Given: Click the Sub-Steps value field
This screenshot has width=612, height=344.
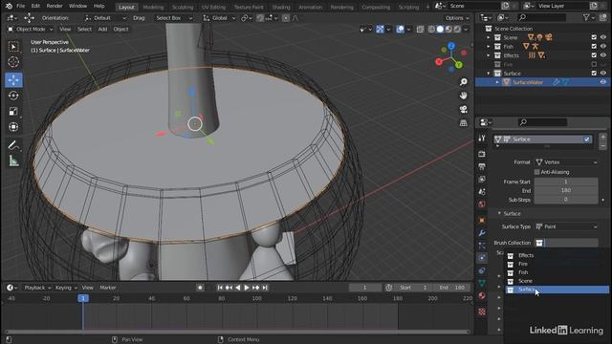Looking at the screenshot, I should click(566, 200).
